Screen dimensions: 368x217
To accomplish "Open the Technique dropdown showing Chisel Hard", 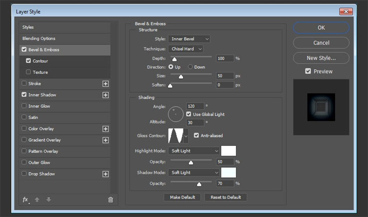I will tap(185, 49).
